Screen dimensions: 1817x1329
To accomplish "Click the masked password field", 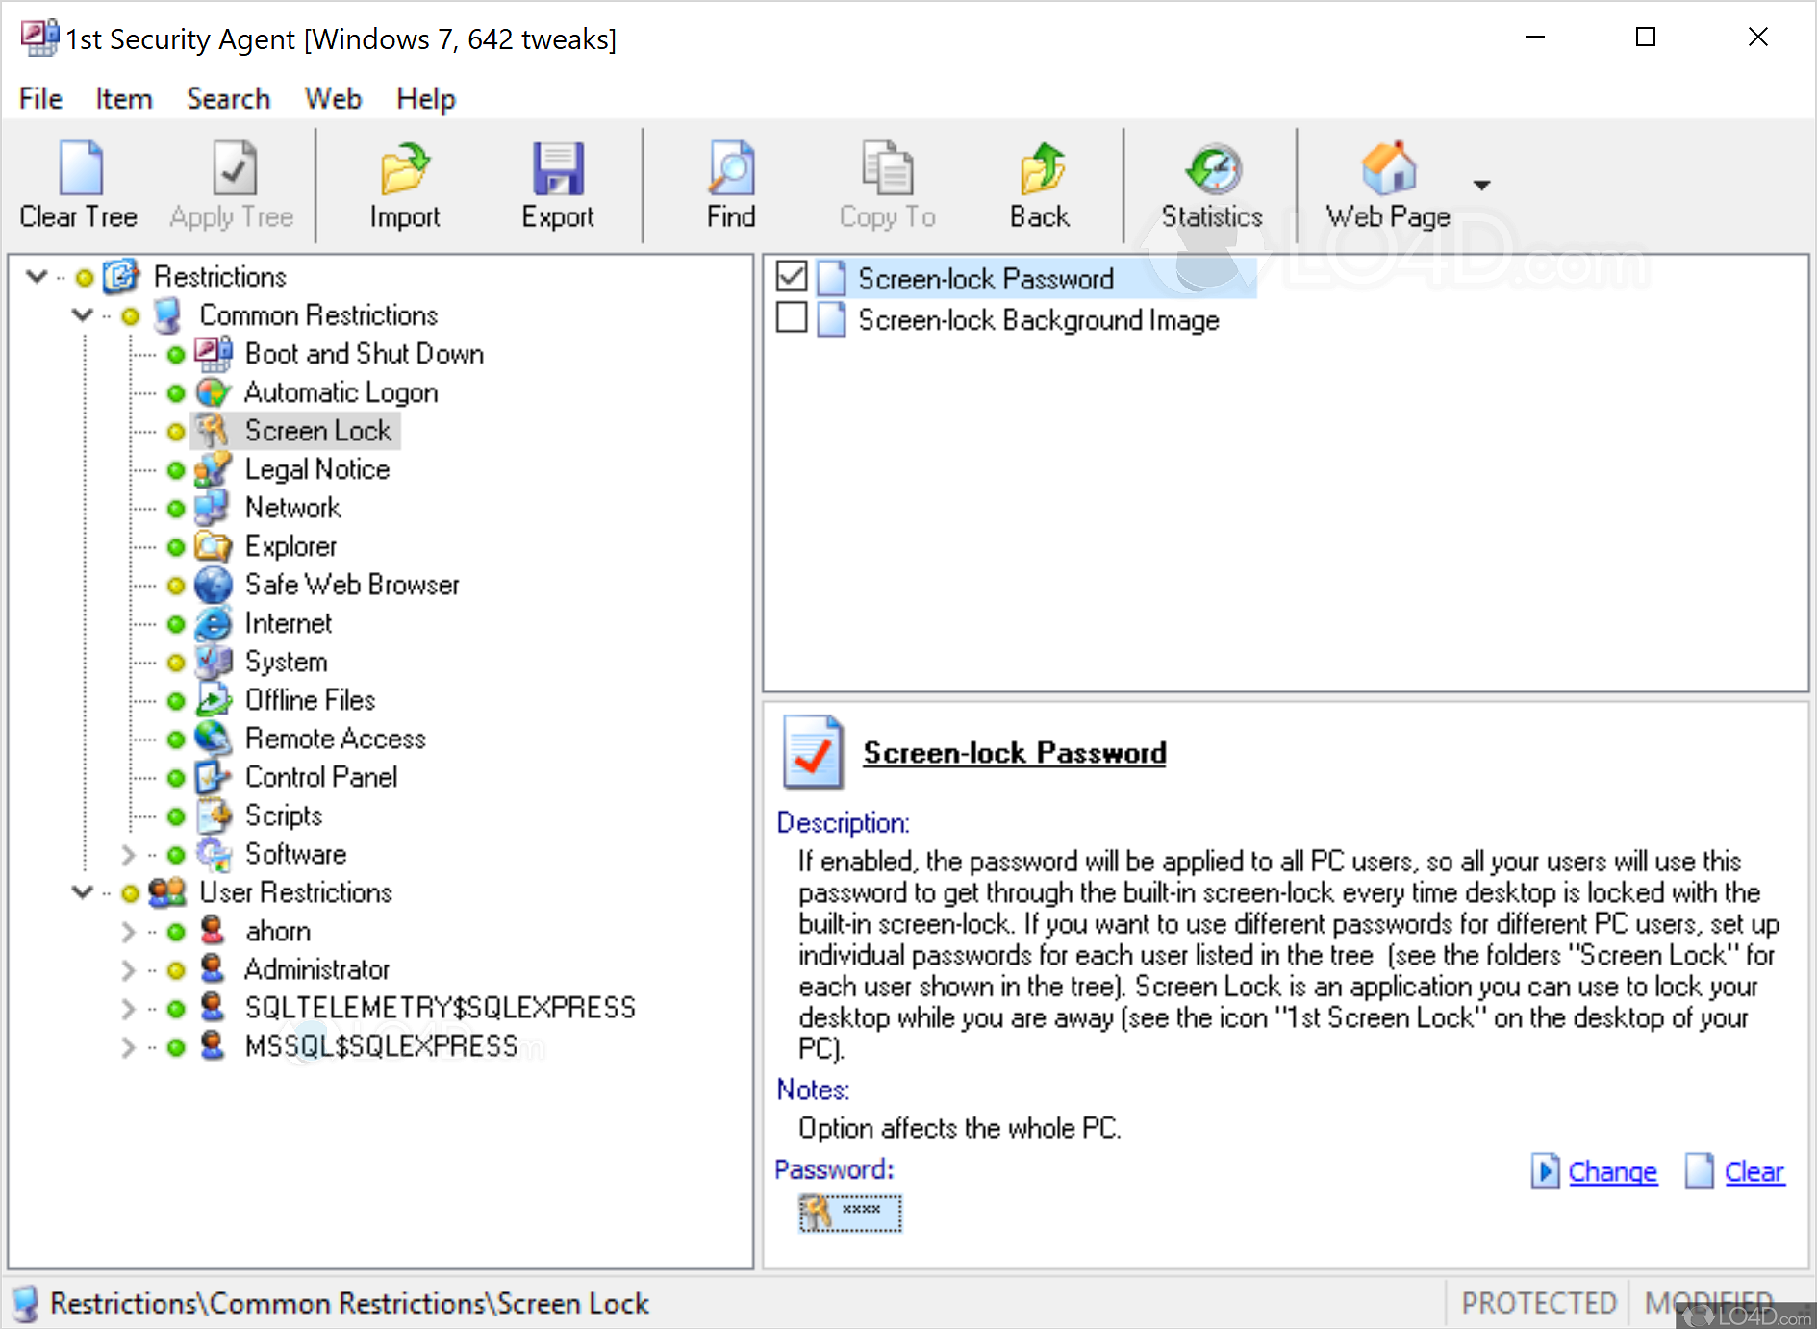I will point(850,1214).
